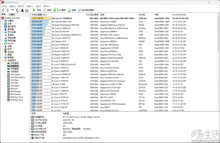Viewport: 220px width, 143px height.
Task: Expand the 多媒体 tree node
Action: click(2, 35)
